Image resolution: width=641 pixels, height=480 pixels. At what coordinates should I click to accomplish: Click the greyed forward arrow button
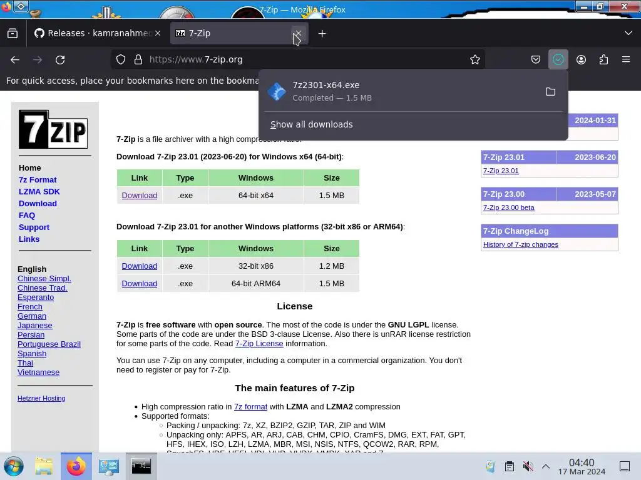coord(38,59)
